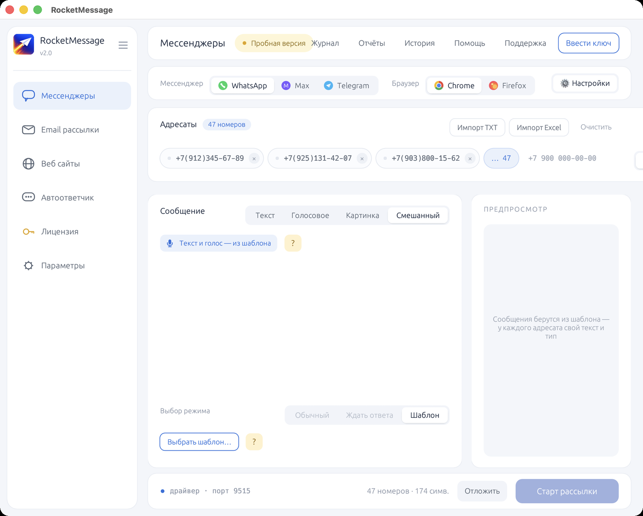Select Max messenger

click(295, 85)
